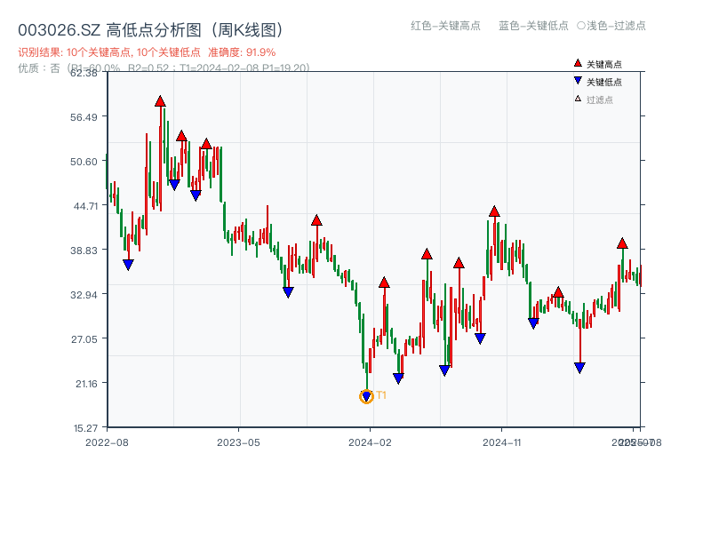711x533 pixels.
Task: Click the 2023-05 x-axis date label
Action: click(x=238, y=442)
